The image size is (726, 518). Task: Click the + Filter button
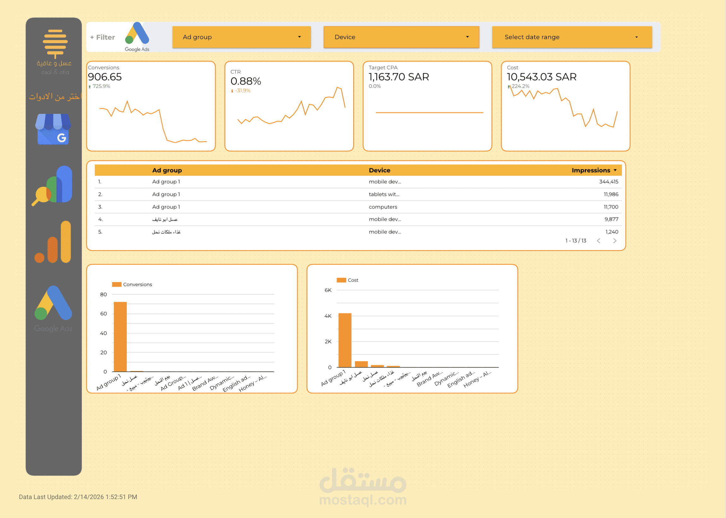(x=102, y=37)
